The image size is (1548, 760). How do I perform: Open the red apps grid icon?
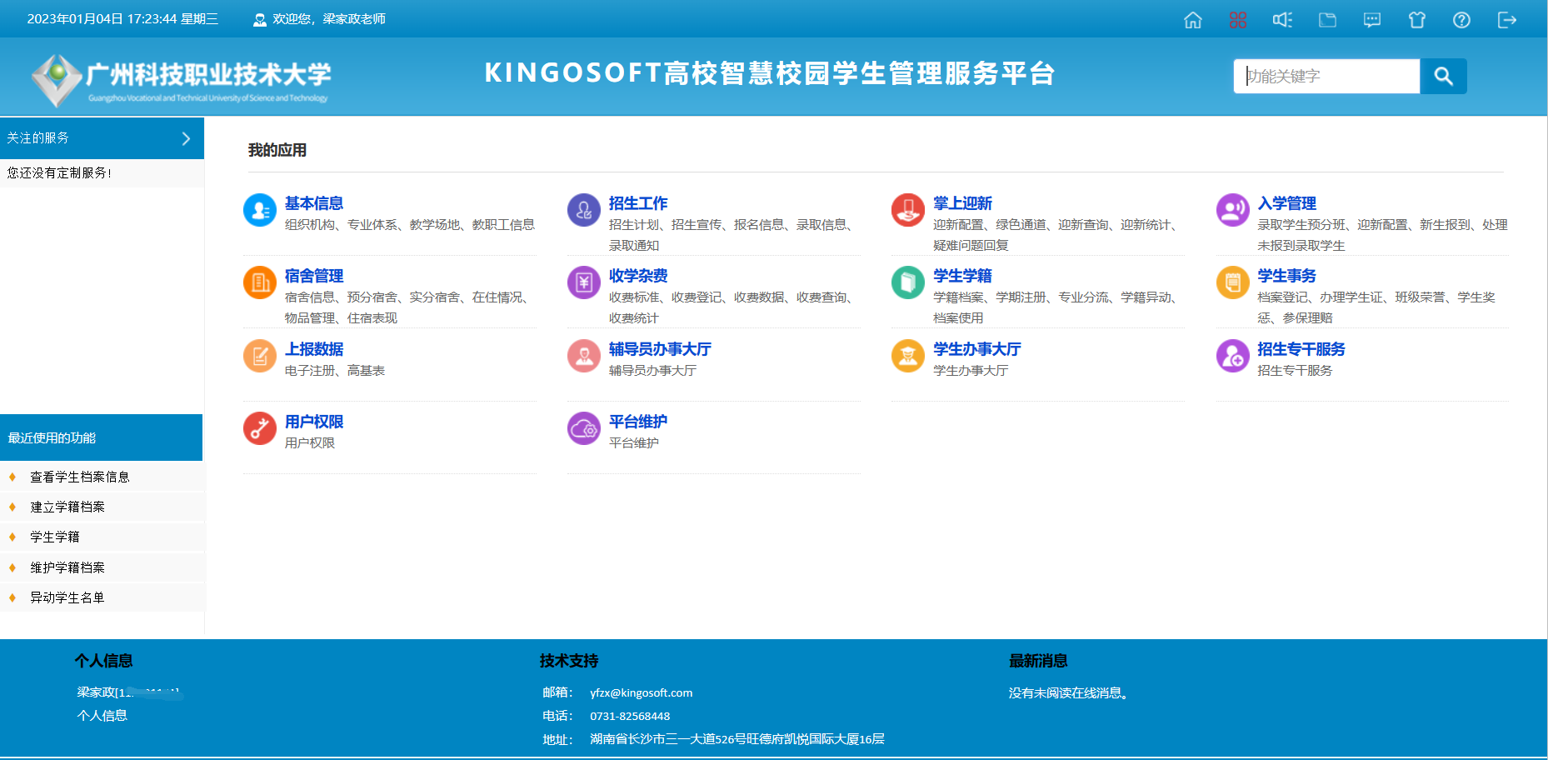pyautogui.click(x=1238, y=20)
